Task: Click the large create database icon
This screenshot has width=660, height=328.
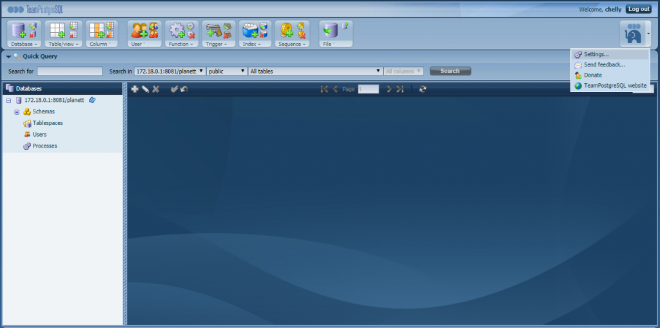Action: tap(19, 30)
